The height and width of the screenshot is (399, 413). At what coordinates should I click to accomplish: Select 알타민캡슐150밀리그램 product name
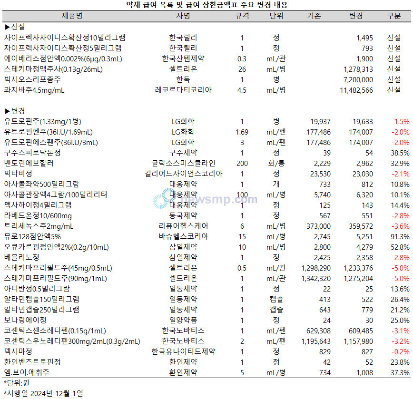click(x=41, y=299)
